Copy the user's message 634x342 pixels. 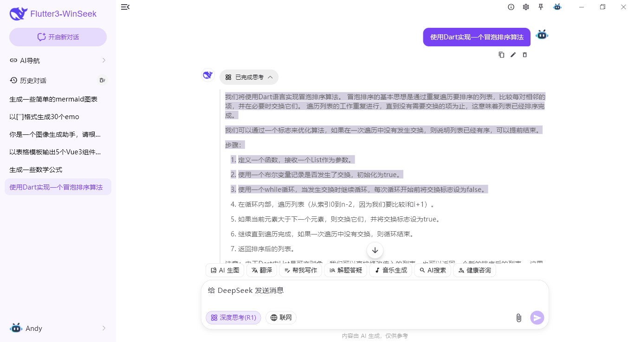tap(501, 55)
